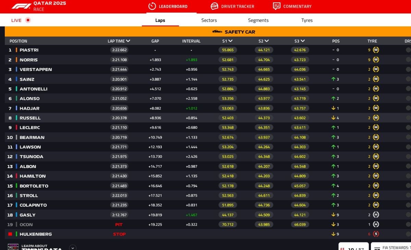Click Alonso's DRS indicator dot

pos(408,98)
